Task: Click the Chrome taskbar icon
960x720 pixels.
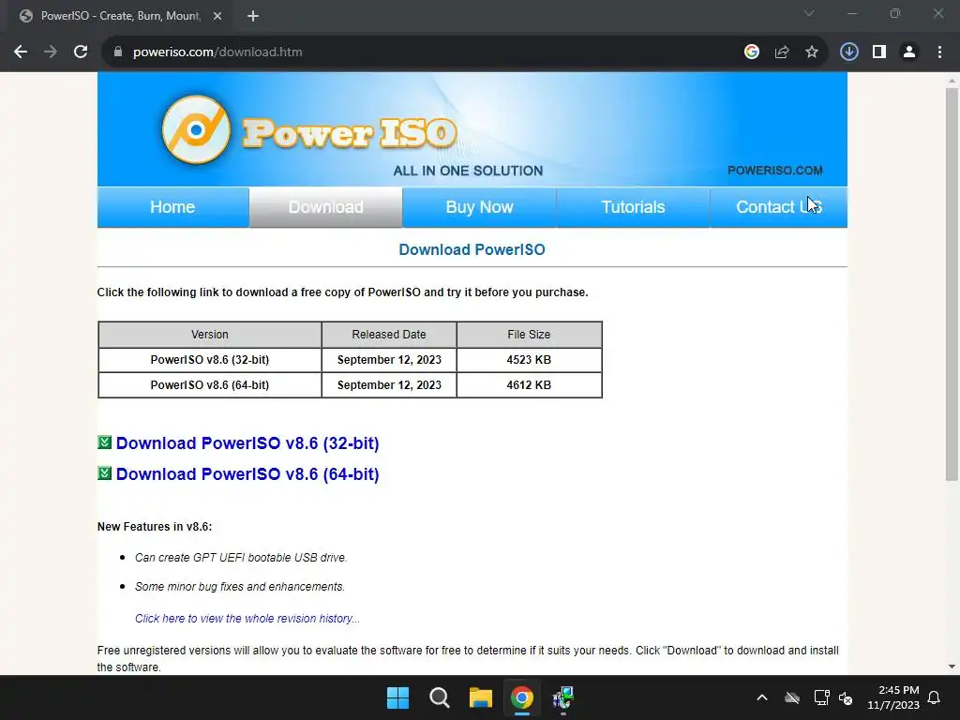Action: point(522,697)
